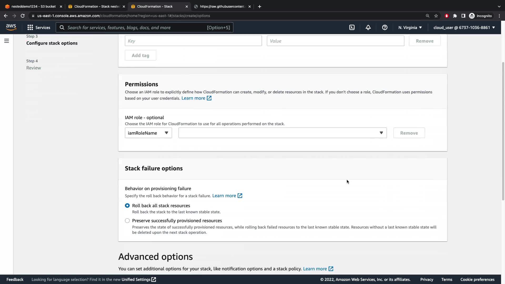
Task: Select Roll back all stack resources
Action: click(x=127, y=206)
